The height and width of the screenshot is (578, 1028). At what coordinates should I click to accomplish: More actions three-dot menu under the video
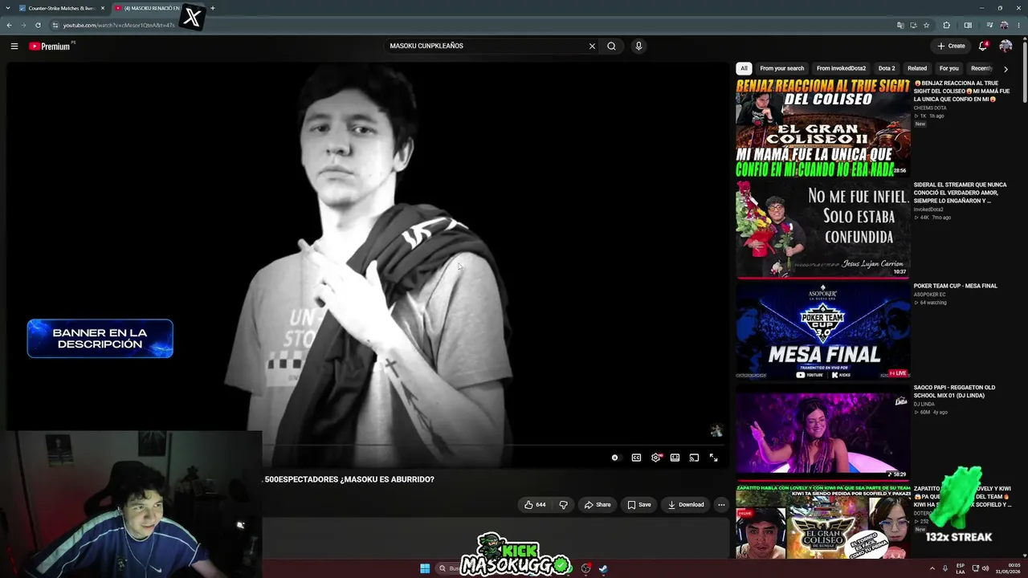[x=721, y=505]
